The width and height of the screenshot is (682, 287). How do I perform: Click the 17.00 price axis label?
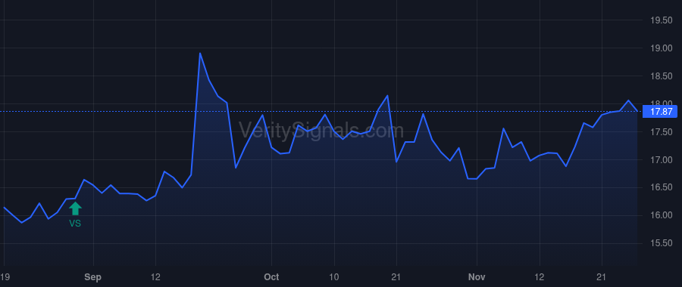[x=661, y=160]
